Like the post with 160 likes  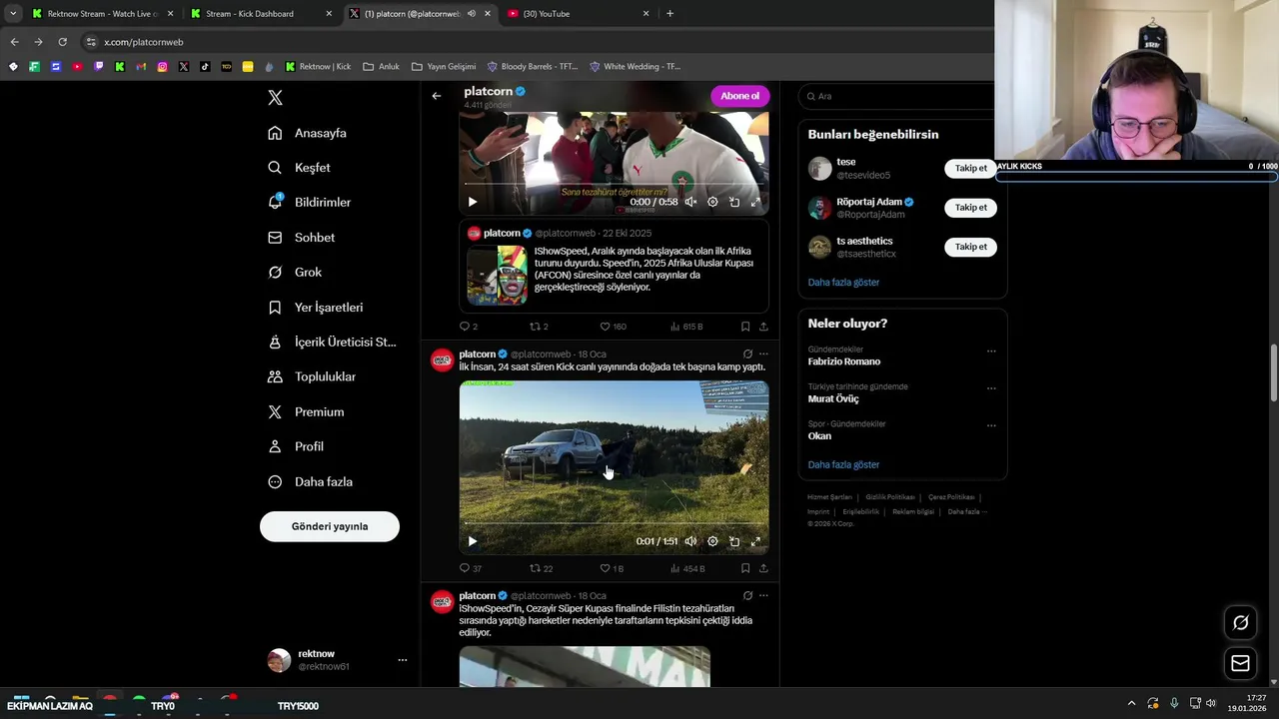click(613, 327)
